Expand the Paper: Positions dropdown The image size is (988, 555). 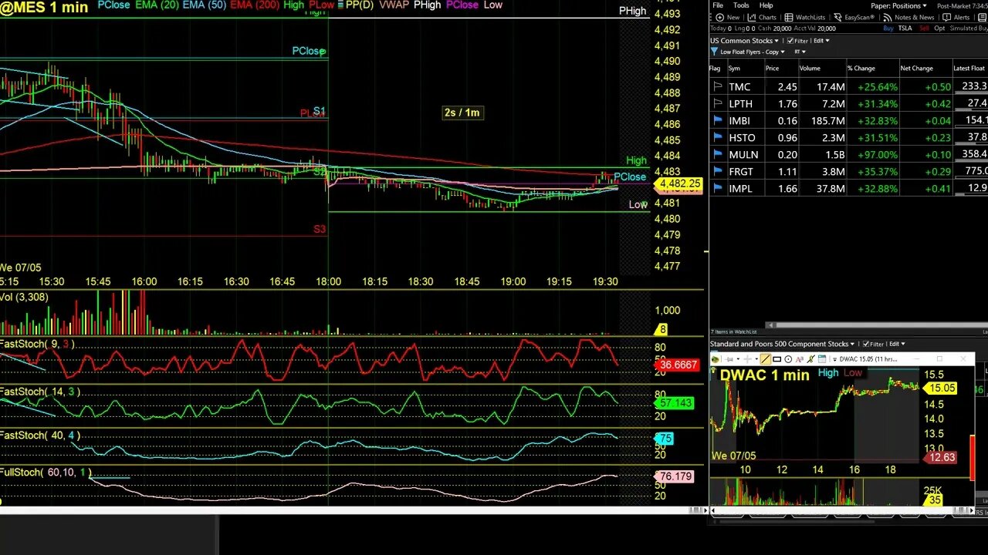(x=898, y=5)
